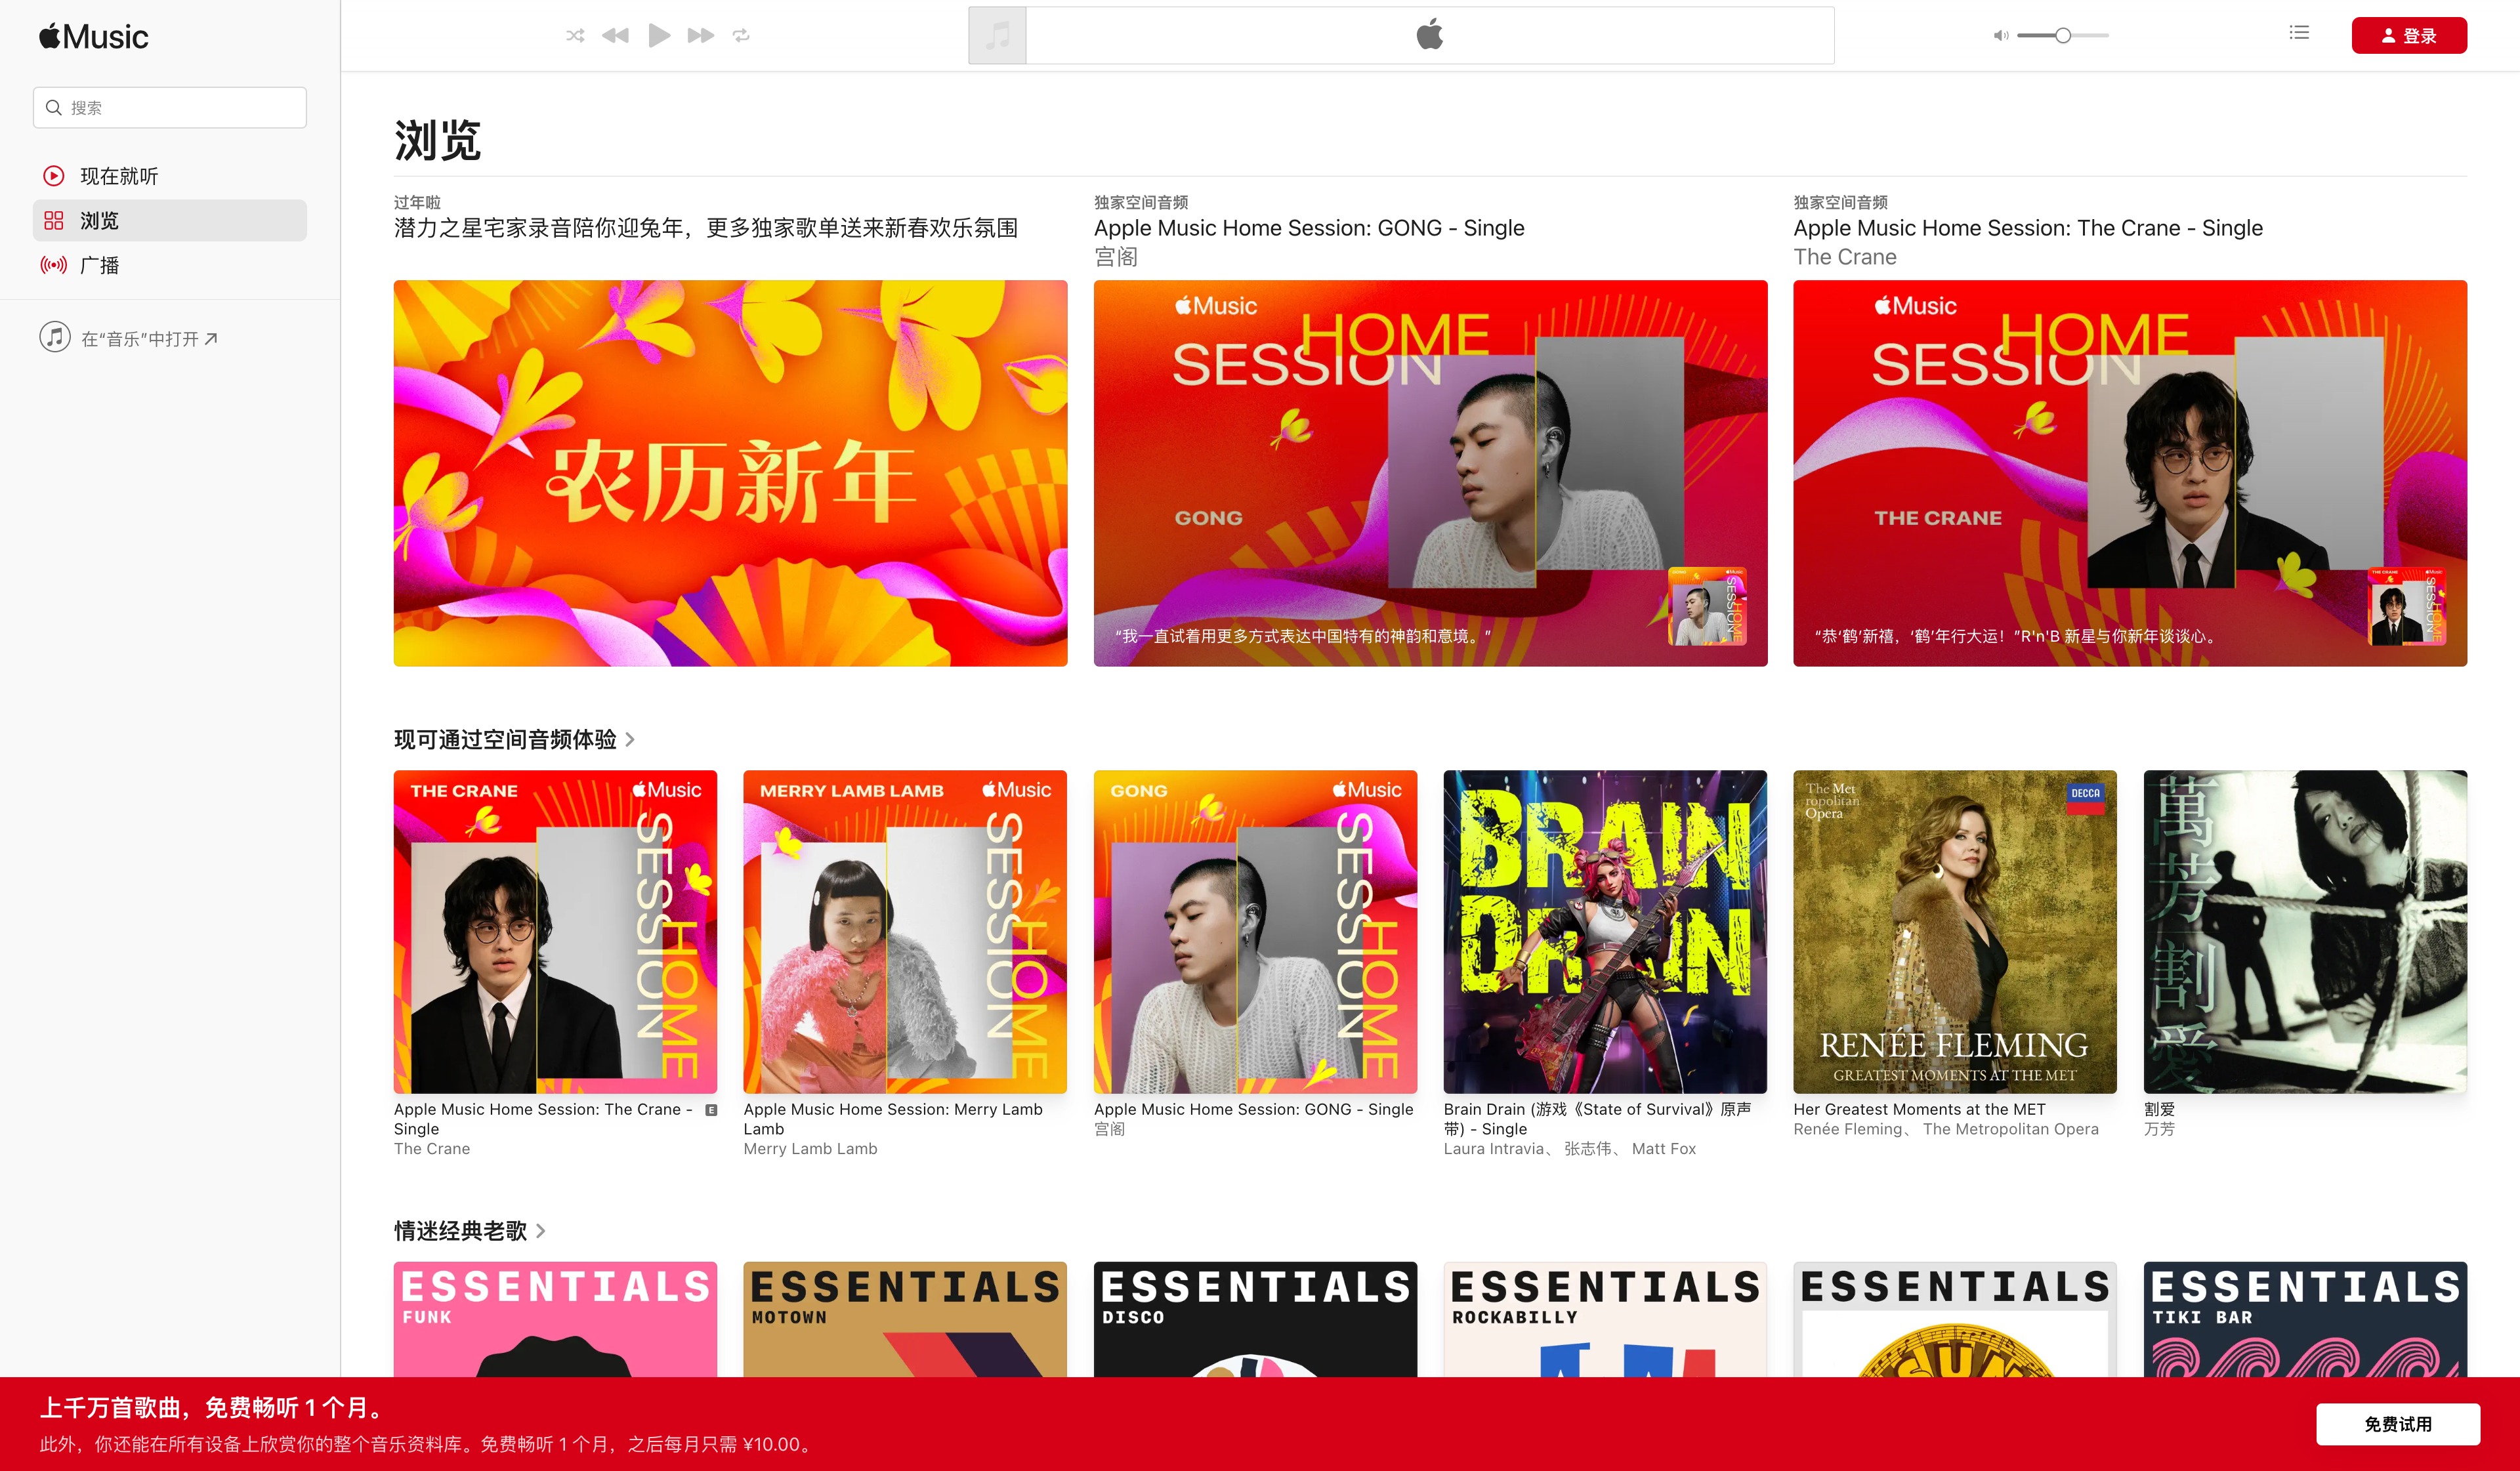
Task: Click the Apple Music logo
Action: [93, 37]
